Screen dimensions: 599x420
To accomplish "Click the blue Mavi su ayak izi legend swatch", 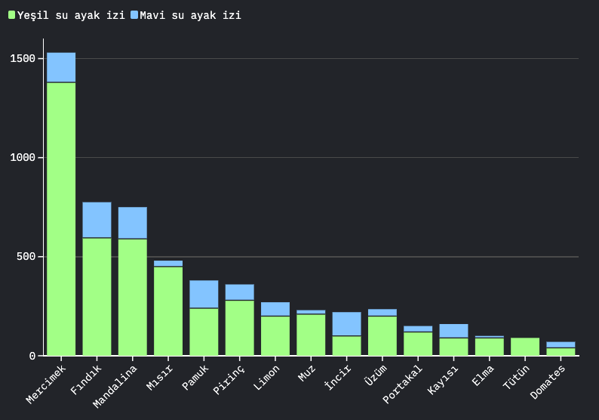I will coord(134,15).
